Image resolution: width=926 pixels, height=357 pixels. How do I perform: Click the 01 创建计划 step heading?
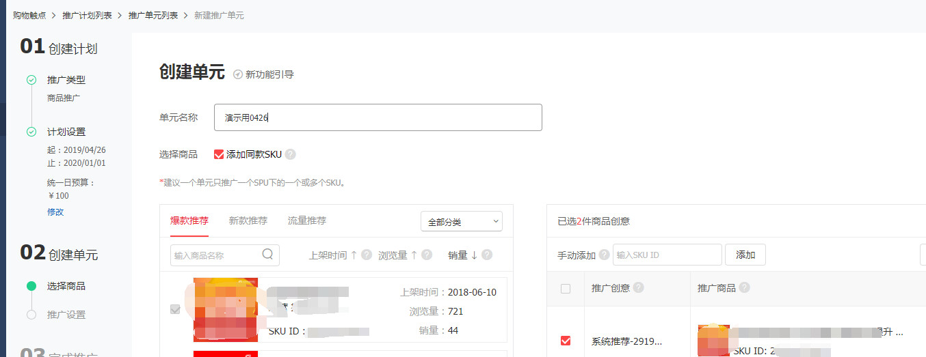(x=59, y=47)
